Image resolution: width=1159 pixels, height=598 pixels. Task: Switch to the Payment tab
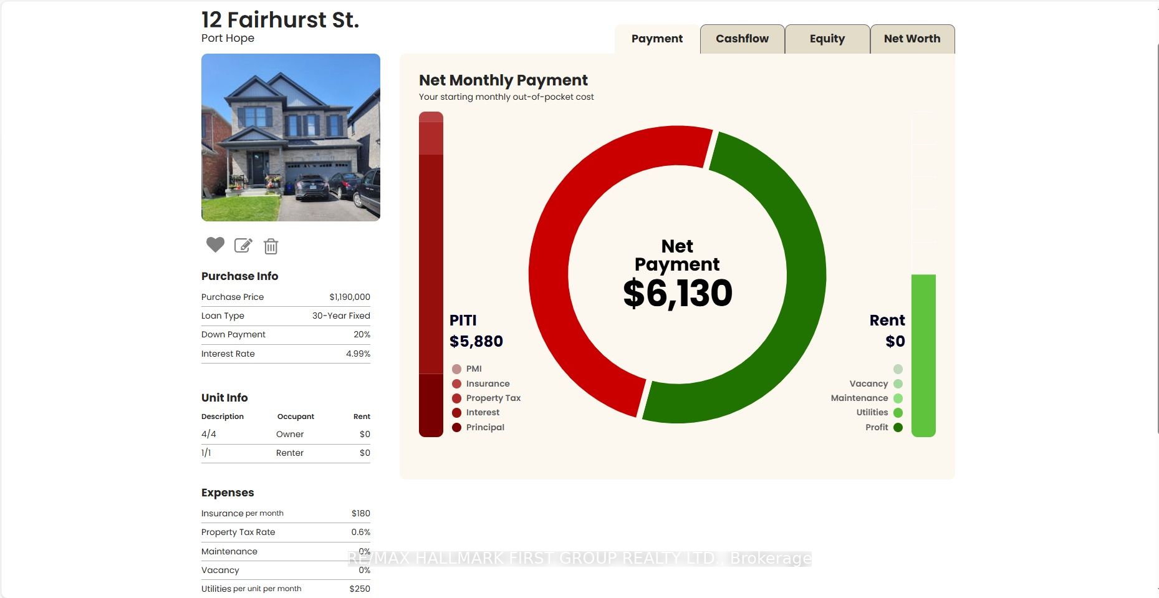[657, 39]
